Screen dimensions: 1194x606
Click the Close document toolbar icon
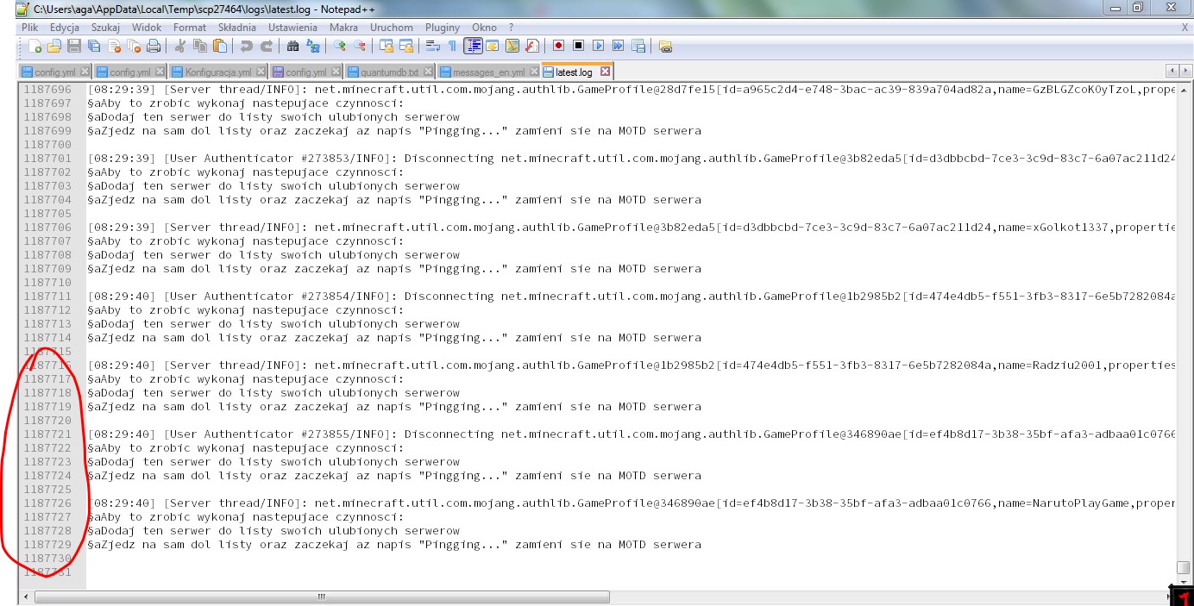point(115,46)
